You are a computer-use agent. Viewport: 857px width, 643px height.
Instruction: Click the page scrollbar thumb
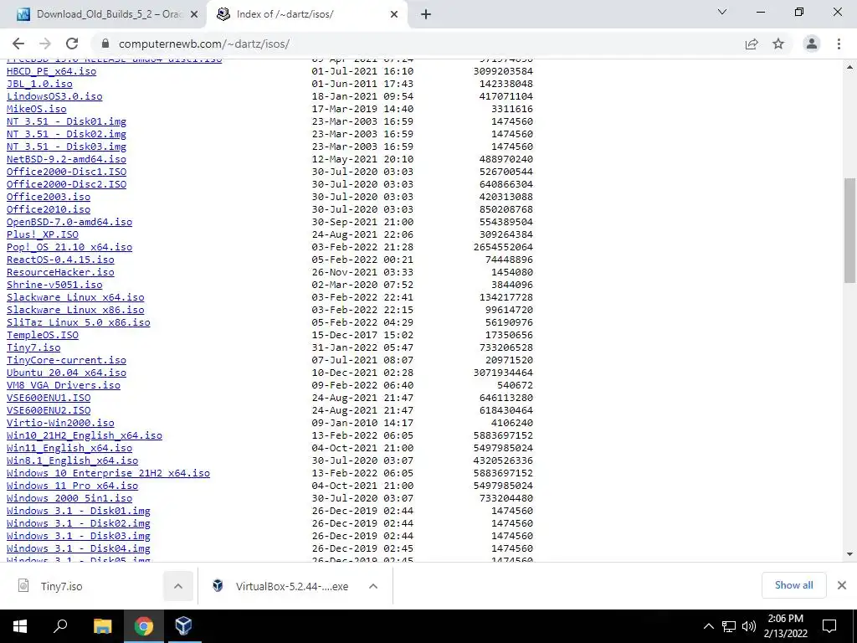coord(850,229)
